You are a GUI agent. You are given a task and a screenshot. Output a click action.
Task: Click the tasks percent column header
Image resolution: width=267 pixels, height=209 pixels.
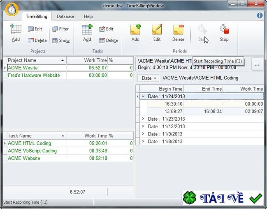pyautogui.click(x=121, y=136)
